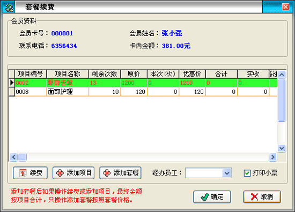The image size is (295, 212).
Task: Click the 优惠价 column header
Action: (x=192, y=74)
